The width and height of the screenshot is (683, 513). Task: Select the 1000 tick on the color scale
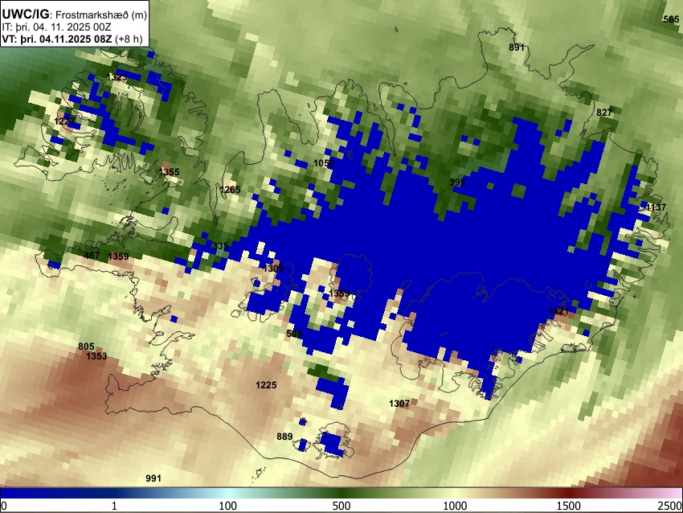click(455, 506)
